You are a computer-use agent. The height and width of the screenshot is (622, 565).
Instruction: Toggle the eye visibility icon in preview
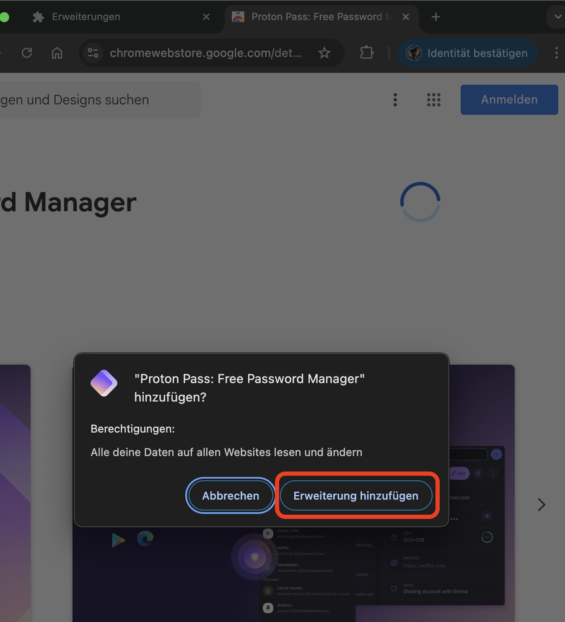pyautogui.click(x=487, y=516)
